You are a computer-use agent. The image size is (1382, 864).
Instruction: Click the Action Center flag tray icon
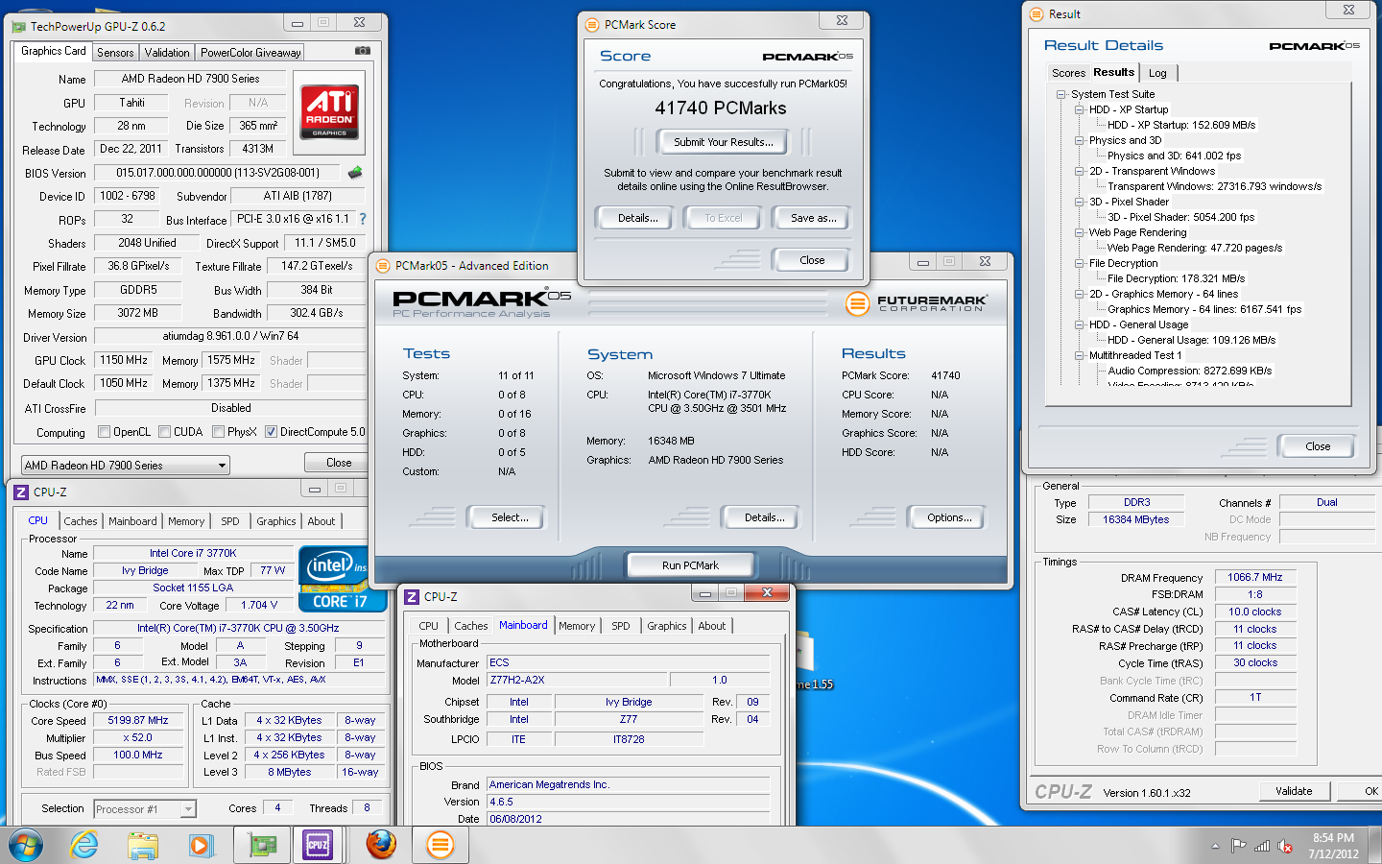(x=1239, y=846)
